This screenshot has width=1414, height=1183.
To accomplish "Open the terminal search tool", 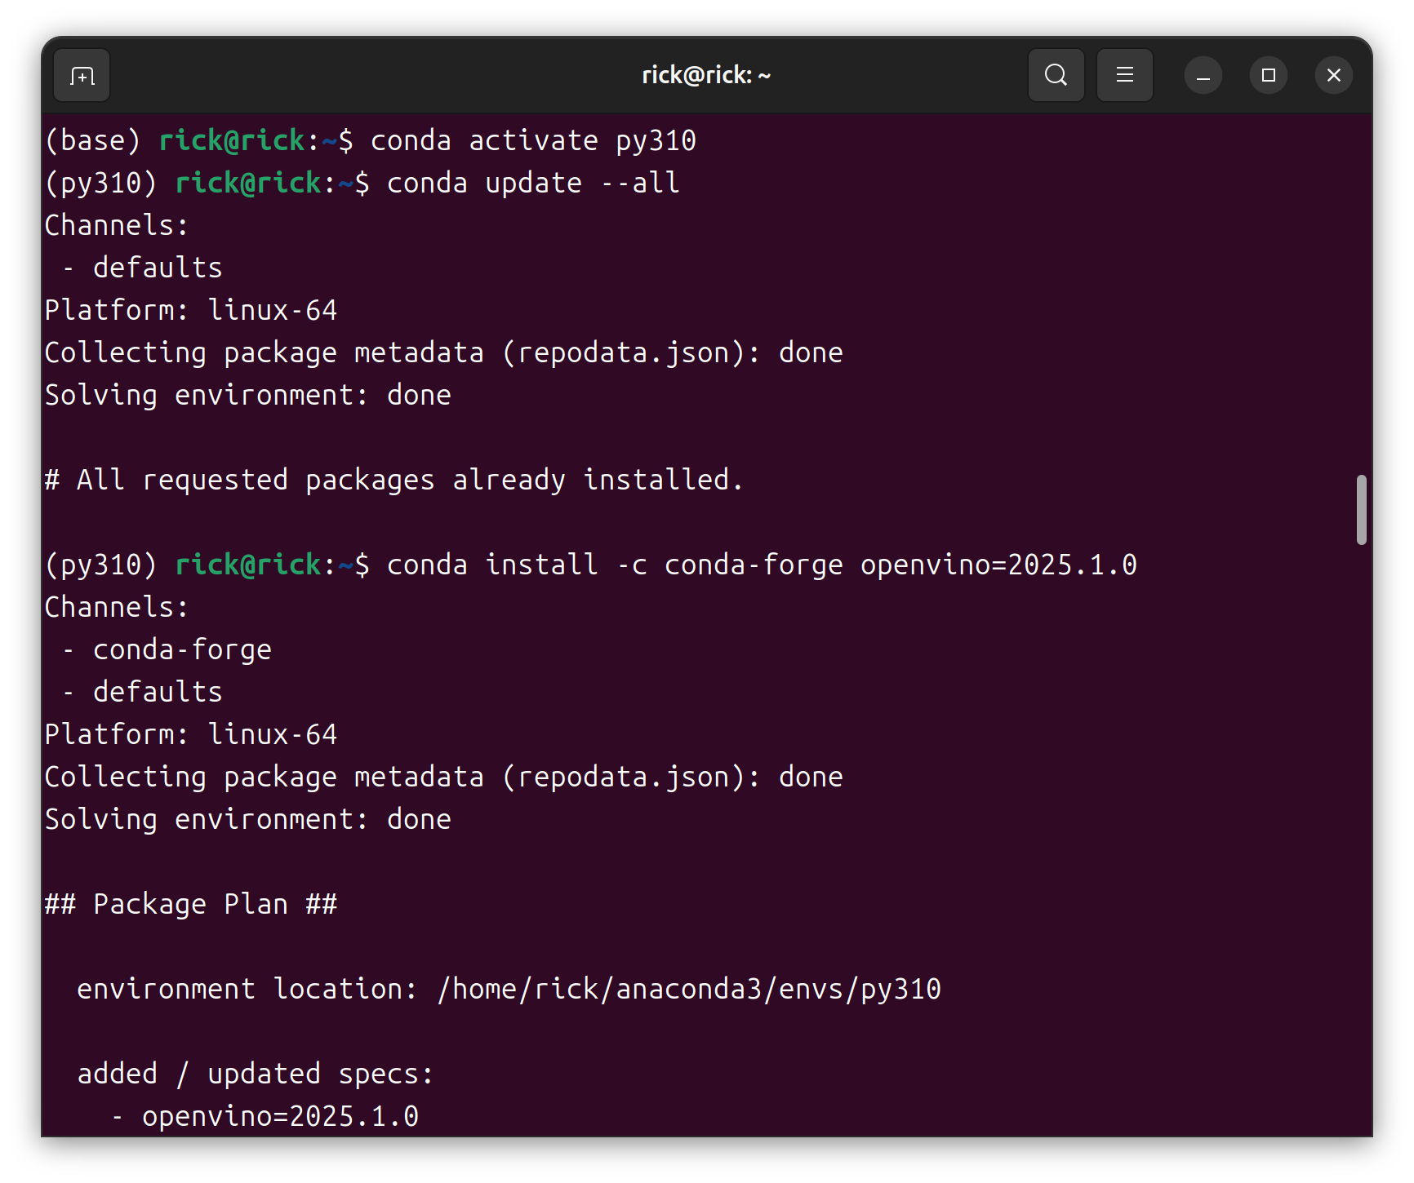I will tap(1056, 75).
